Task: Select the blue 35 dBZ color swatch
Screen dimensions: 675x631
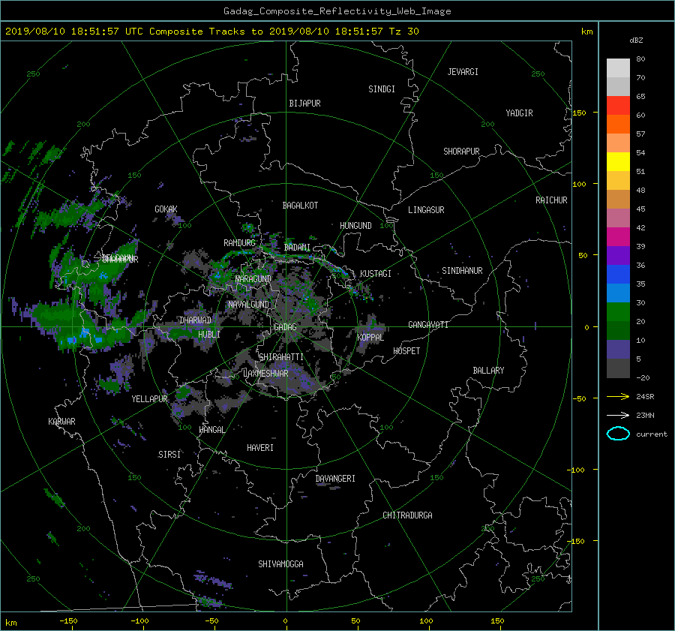Action: pos(618,274)
